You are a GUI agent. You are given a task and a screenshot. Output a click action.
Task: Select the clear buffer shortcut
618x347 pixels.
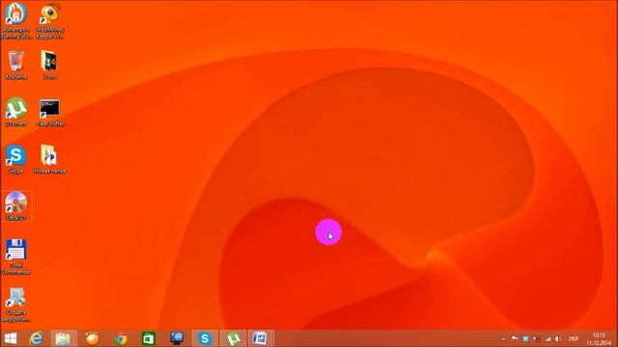(49, 113)
